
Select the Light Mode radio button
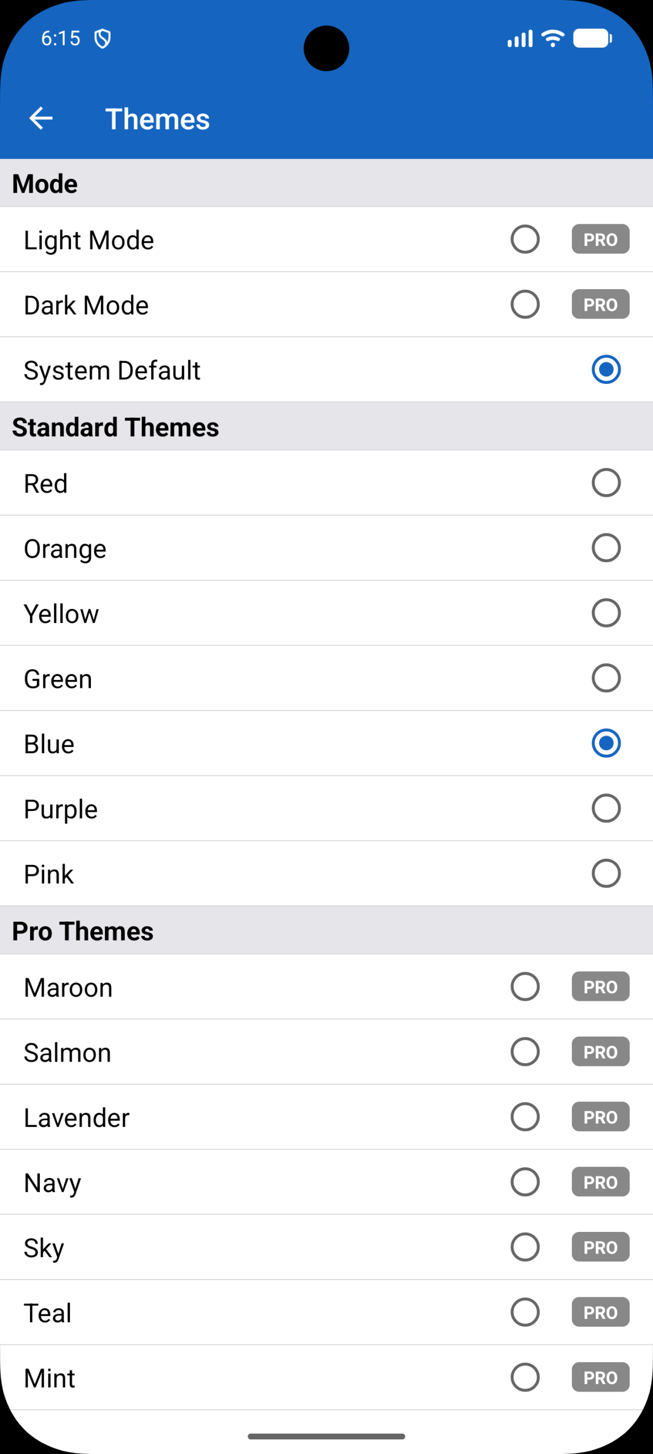click(525, 239)
